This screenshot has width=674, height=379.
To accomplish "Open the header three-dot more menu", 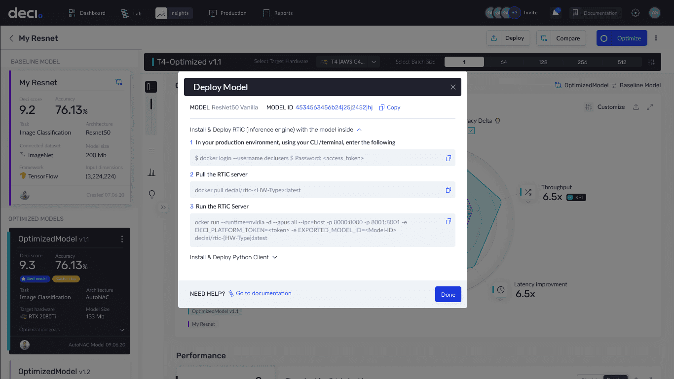I will (x=656, y=38).
